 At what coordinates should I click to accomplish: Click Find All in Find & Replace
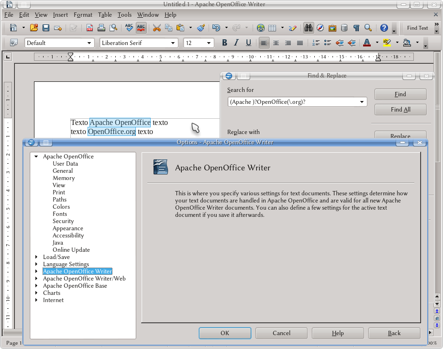pyautogui.click(x=400, y=110)
